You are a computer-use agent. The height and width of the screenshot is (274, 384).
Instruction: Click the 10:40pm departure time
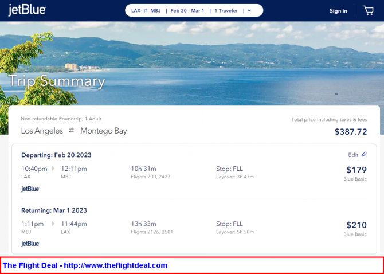click(x=34, y=169)
